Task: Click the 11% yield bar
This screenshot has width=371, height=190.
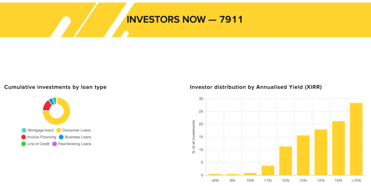Action: [268, 171]
